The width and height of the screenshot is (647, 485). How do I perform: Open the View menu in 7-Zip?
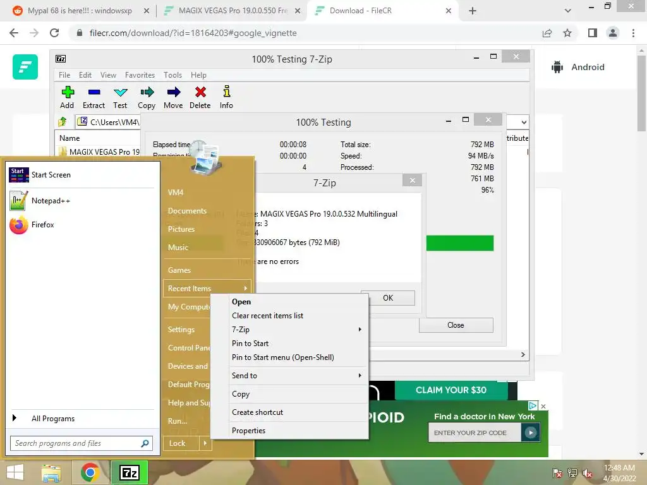[108, 75]
